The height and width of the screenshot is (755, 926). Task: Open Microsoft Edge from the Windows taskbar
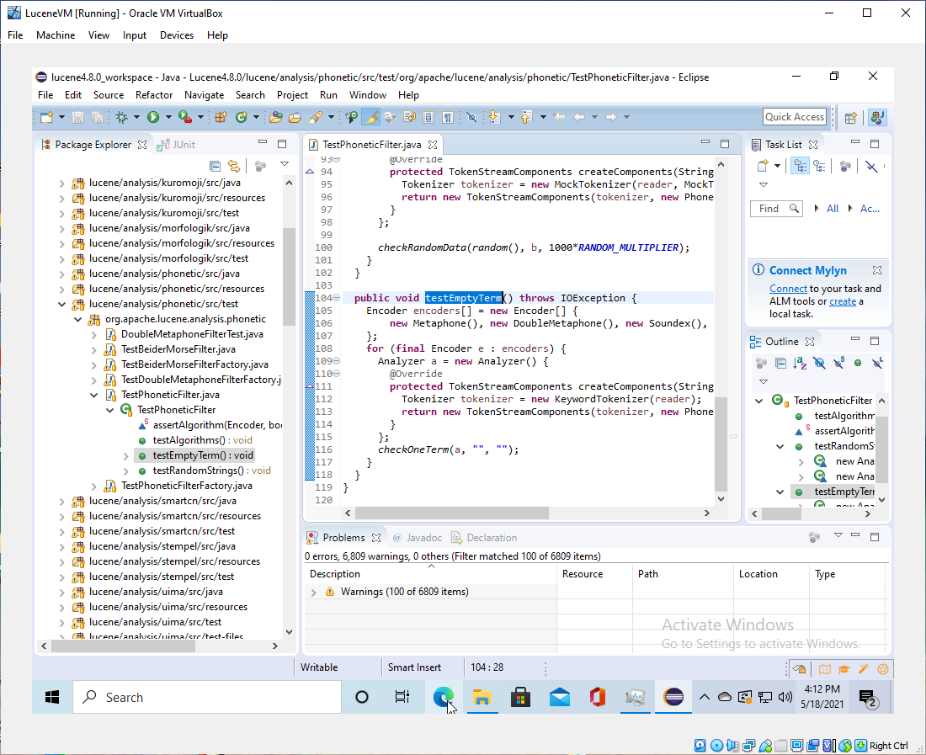pos(443,697)
